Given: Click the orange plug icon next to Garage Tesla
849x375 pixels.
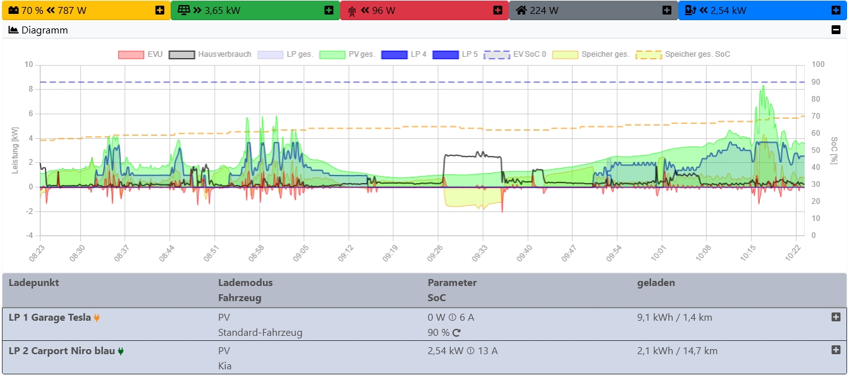Looking at the screenshot, I should 97,318.
